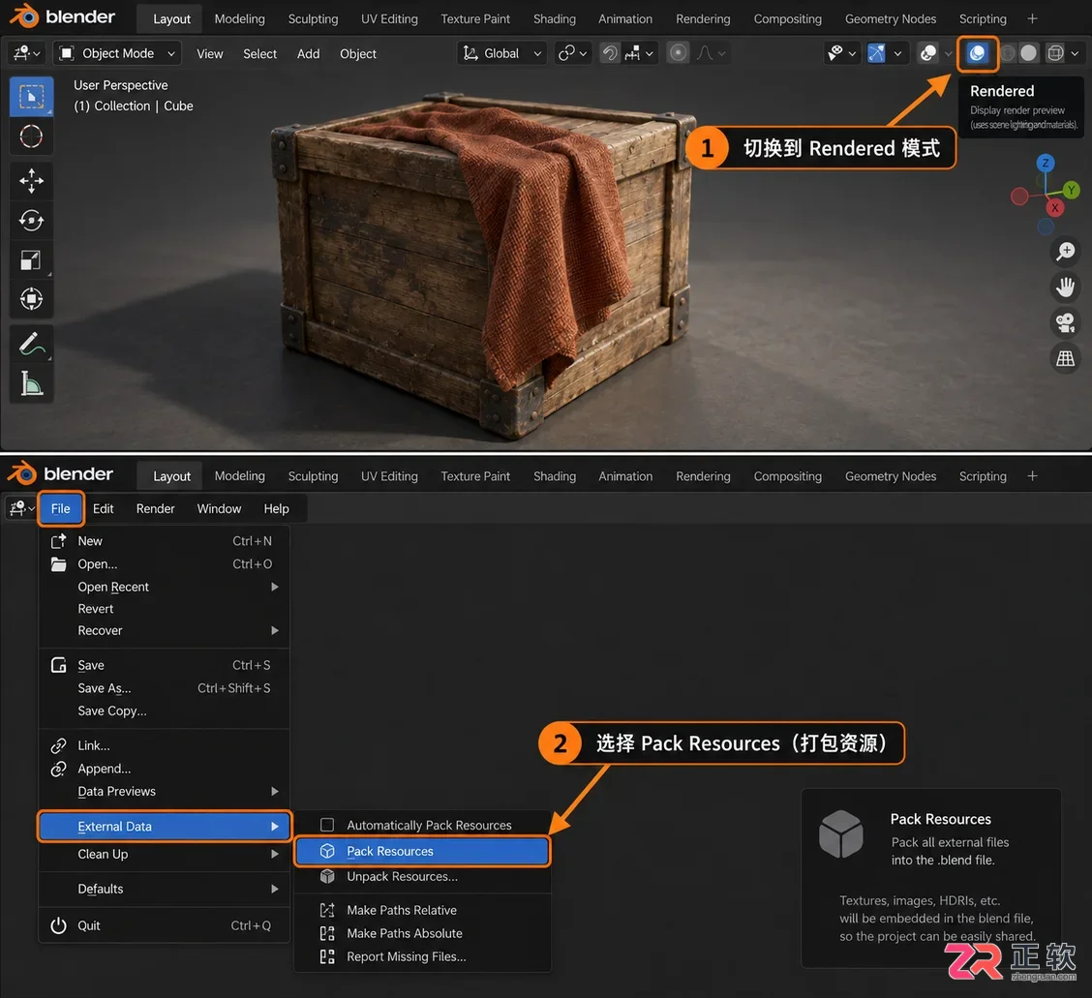Add a workspace with plus in upper window

coord(1032,18)
